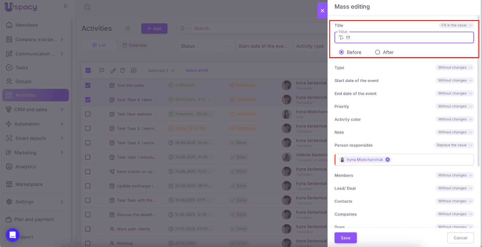Select the Before radio button
This screenshot has width=482, height=247.
point(341,52)
